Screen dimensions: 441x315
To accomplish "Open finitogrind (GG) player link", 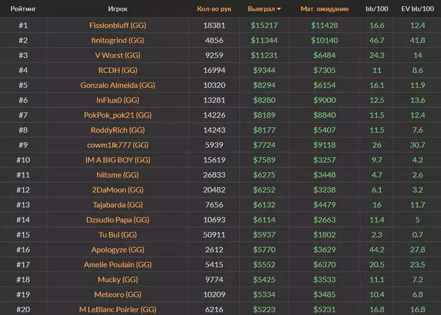I will pos(117,40).
